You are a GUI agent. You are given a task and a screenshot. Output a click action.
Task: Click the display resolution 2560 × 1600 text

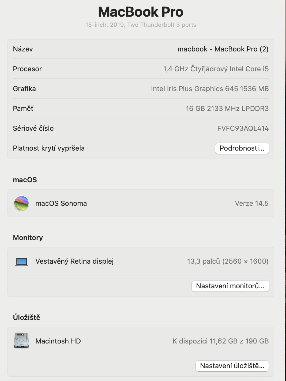pyautogui.click(x=245, y=261)
